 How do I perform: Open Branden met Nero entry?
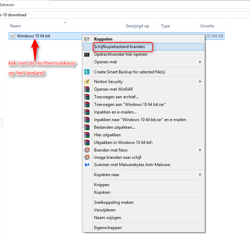(143, 150)
